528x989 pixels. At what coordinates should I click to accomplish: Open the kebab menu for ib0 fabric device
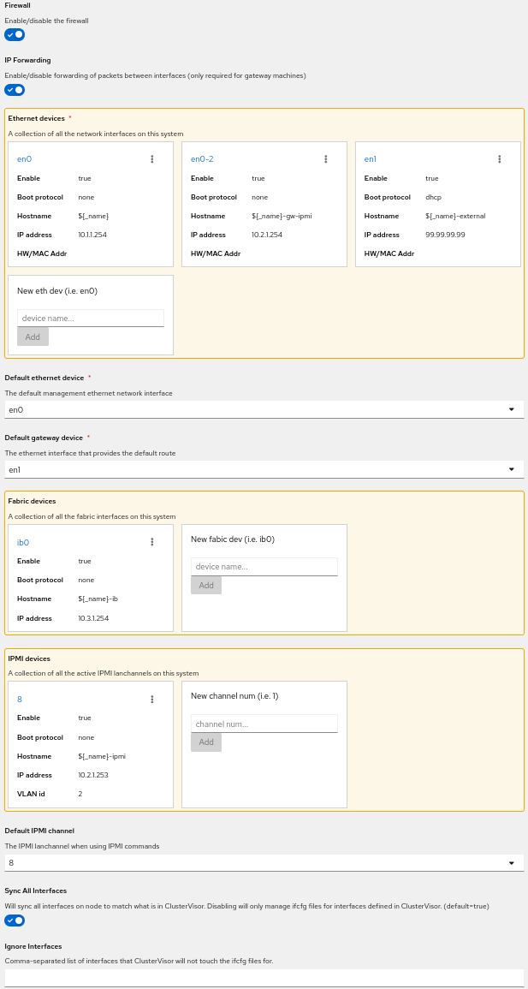point(152,542)
